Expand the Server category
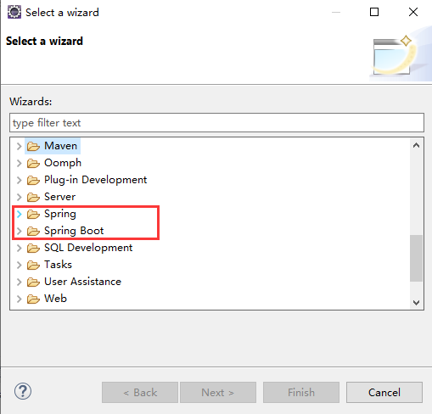This screenshot has width=432, height=414. click(x=19, y=197)
